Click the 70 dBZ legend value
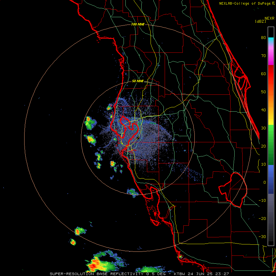Screen dimensions: 276x276 [263, 56]
